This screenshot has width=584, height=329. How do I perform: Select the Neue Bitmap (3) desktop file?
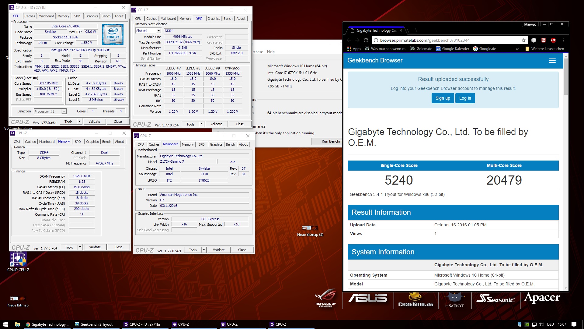pyautogui.click(x=310, y=231)
